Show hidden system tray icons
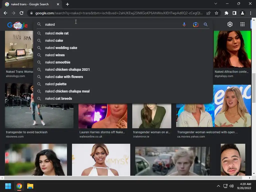Viewport: 256px width, 192px height. pos(218,186)
